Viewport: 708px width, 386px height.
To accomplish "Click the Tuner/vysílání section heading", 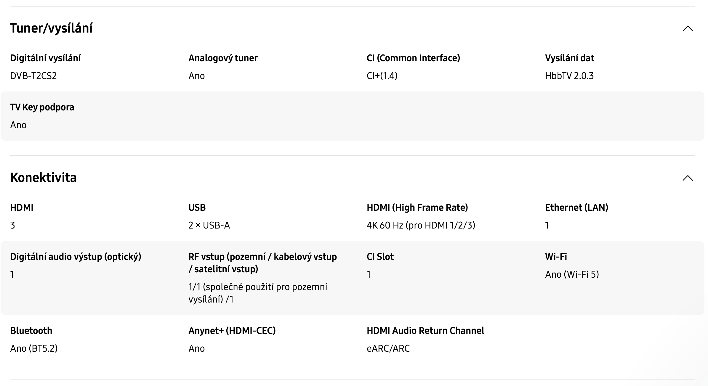I will (52, 28).
